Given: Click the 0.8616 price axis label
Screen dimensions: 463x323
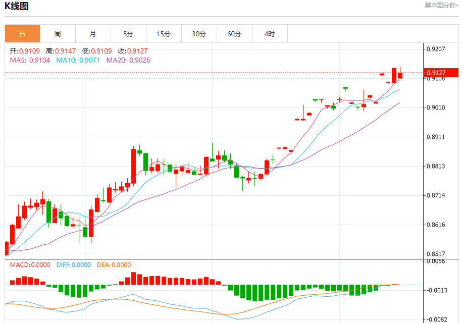Looking at the screenshot, I should coord(436,225).
